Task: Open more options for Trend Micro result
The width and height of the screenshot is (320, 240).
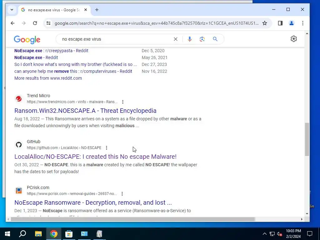Action: (122, 102)
